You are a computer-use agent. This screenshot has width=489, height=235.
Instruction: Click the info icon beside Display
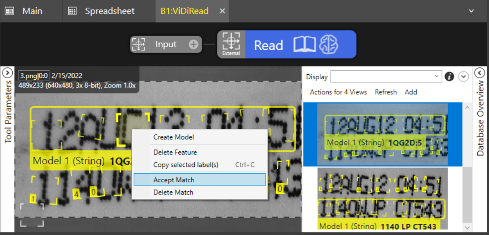[x=449, y=77]
